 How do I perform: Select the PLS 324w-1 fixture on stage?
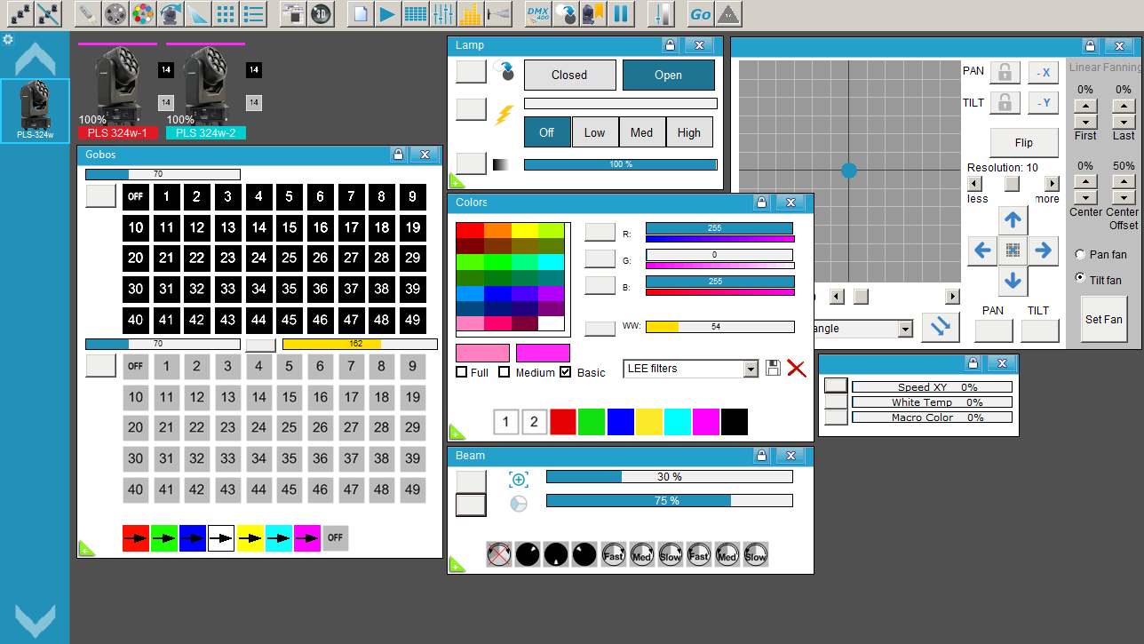click(x=117, y=91)
